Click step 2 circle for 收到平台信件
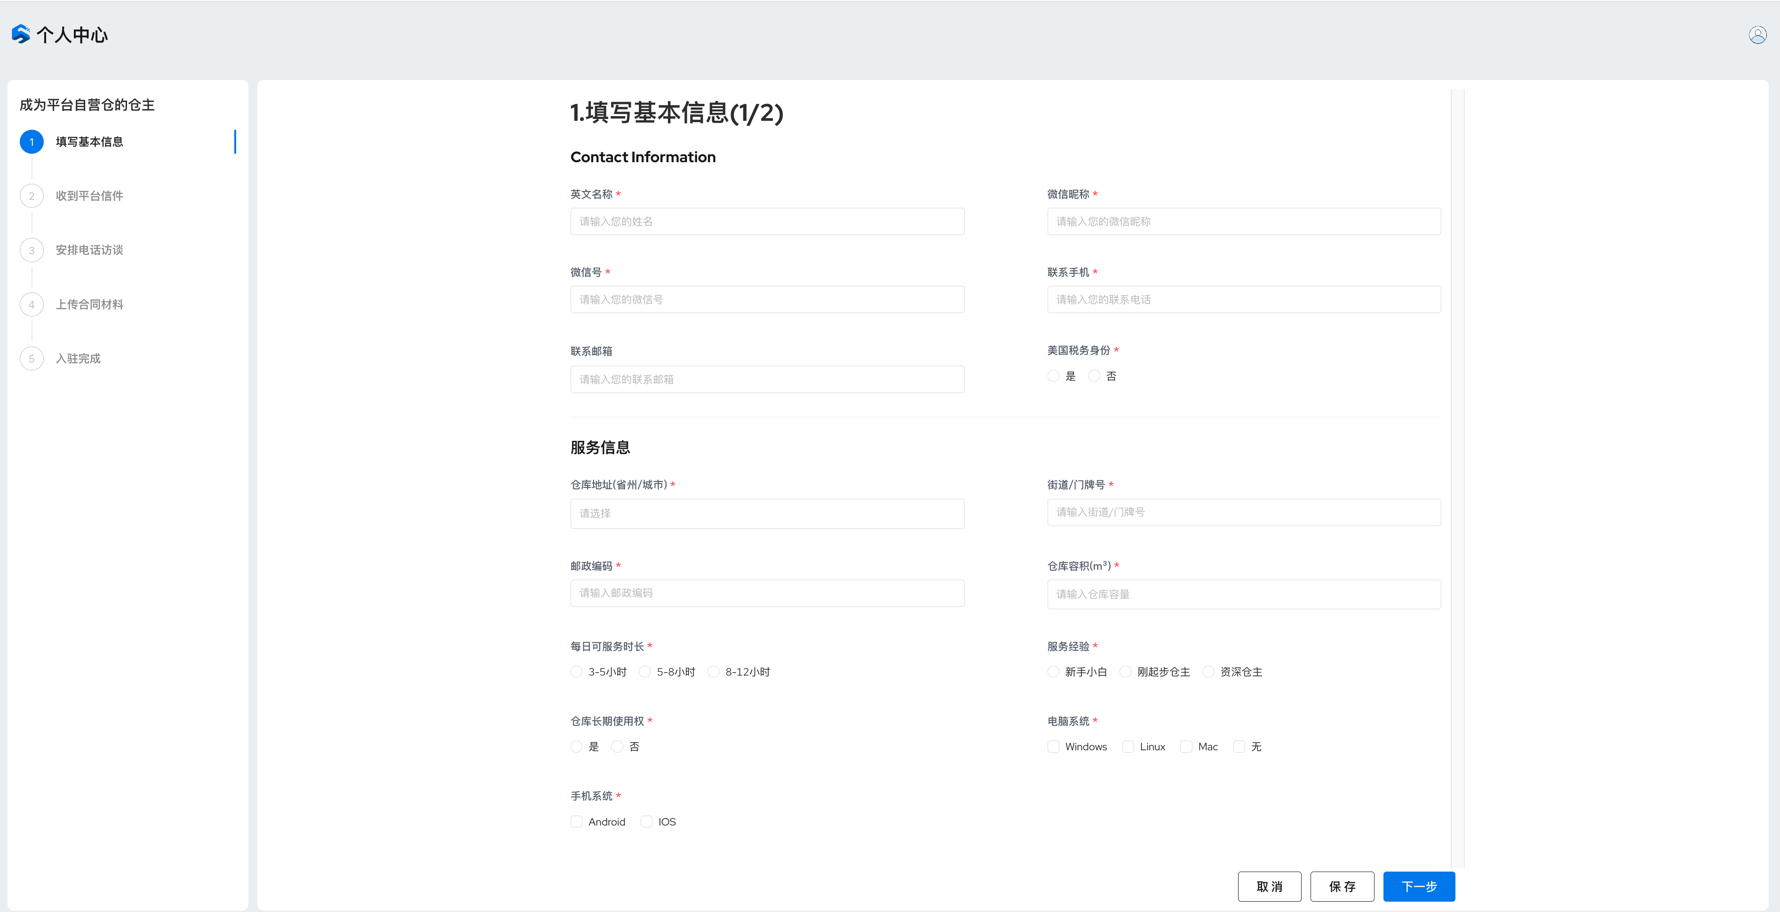This screenshot has width=1780, height=912. tap(32, 196)
